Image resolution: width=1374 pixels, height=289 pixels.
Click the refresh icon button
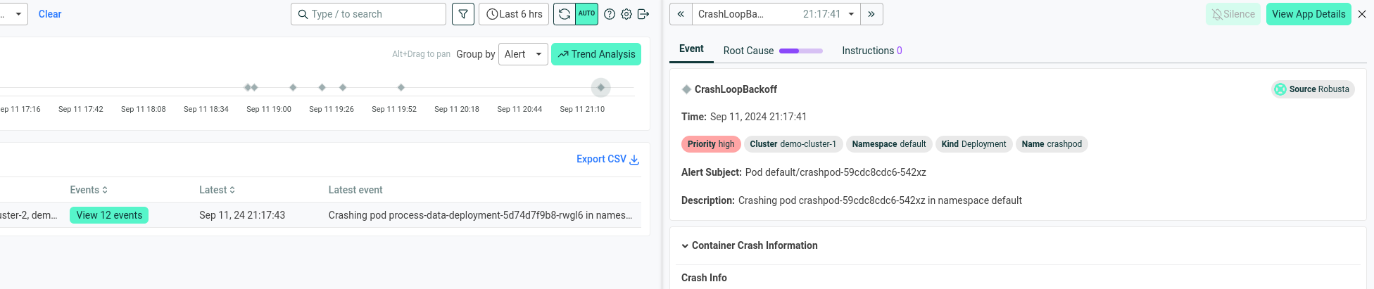click(x=565, y=14)
